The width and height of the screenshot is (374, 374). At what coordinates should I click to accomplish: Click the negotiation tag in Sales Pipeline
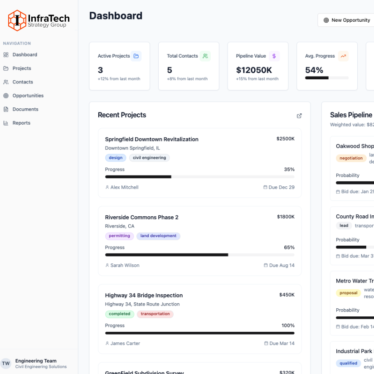351,158
